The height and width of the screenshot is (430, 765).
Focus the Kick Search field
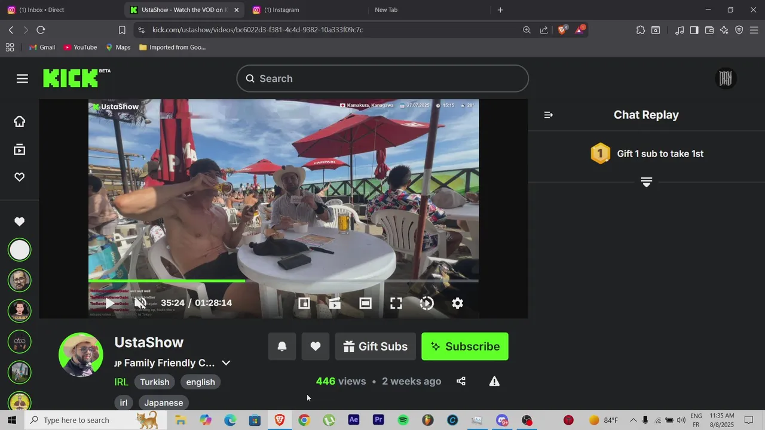click(382, 78)
